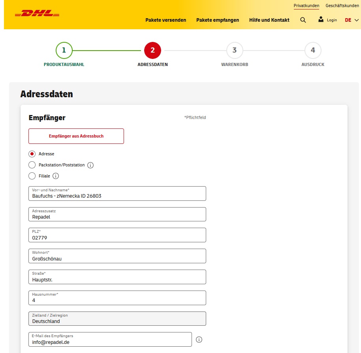The image size is (361, 353).
Task: Expand the DE language dropdown
Action: point(352,20)
